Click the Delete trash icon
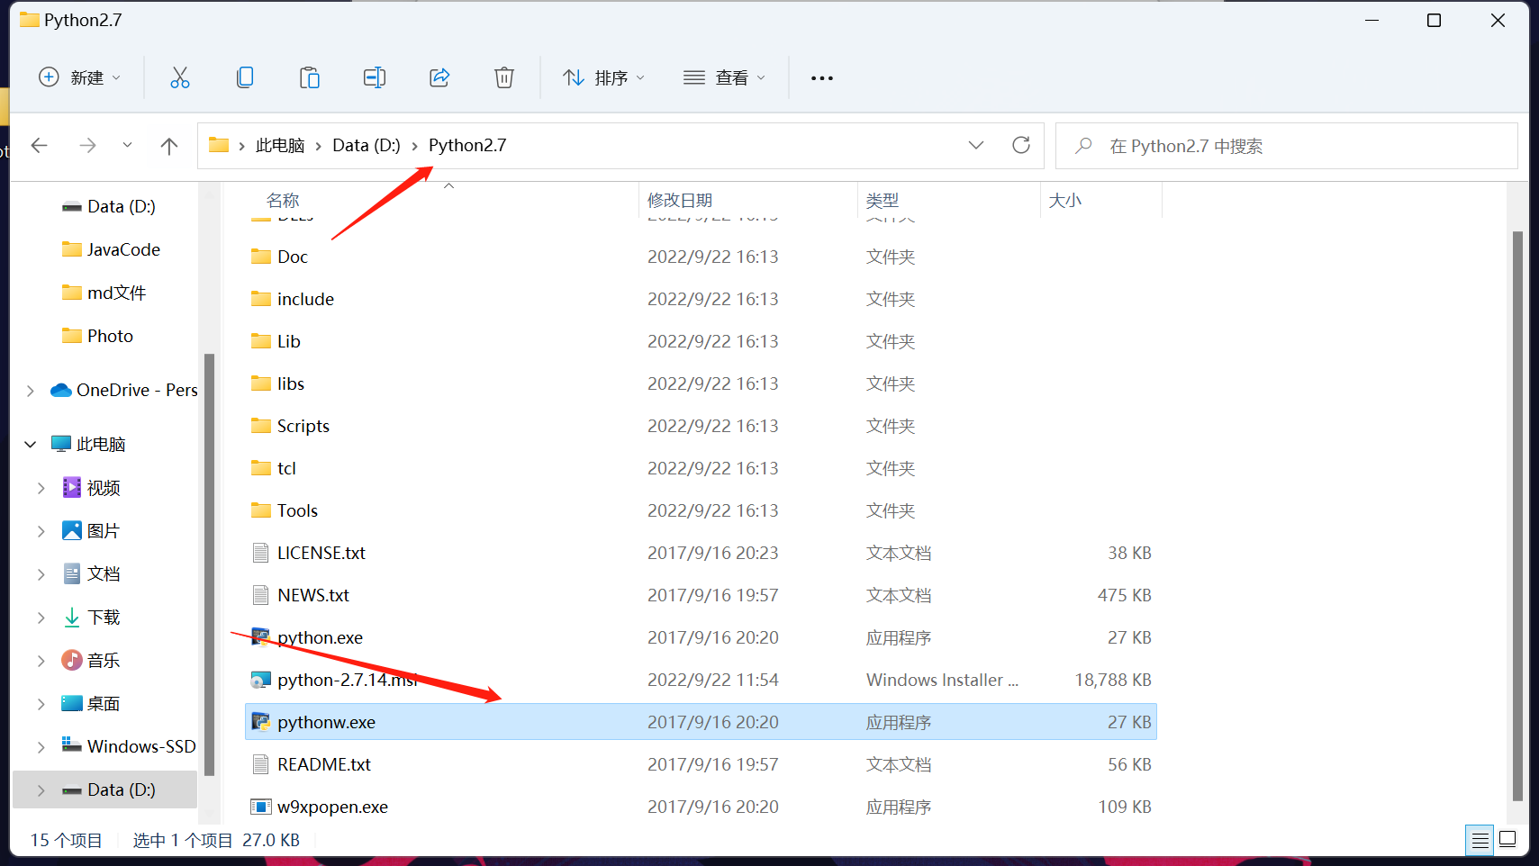The width and height of the screenshot is (1539, 866). (504, 77)
